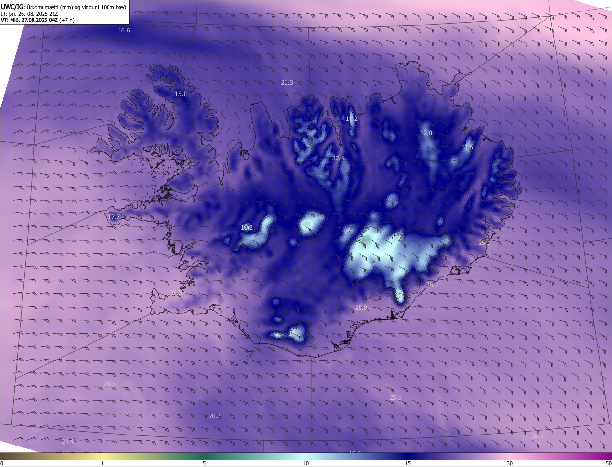Pick the 21.3 value label
Viewport: 612px width, 467px height.
[x=287, y=83]
